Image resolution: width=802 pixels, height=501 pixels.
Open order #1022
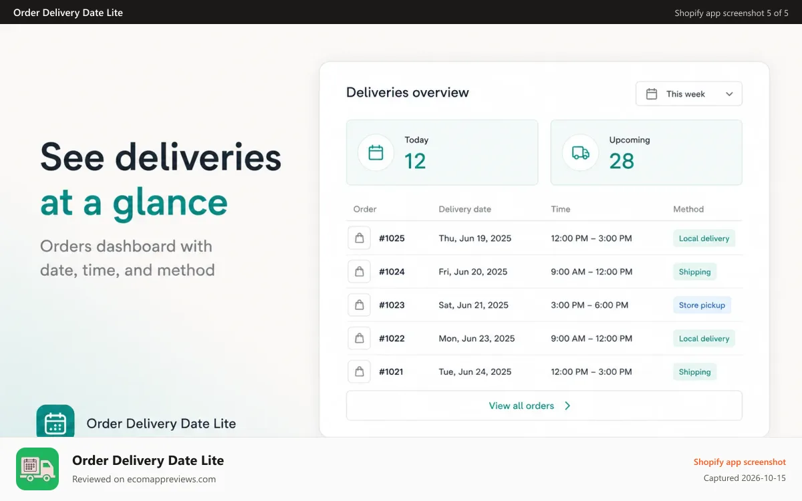click(392, 339)
